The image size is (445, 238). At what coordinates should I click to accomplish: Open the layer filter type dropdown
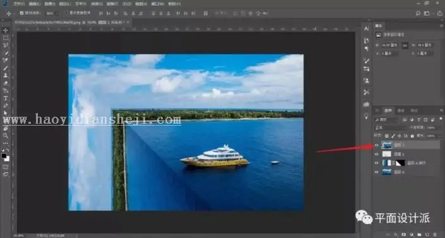coord(387,120)
